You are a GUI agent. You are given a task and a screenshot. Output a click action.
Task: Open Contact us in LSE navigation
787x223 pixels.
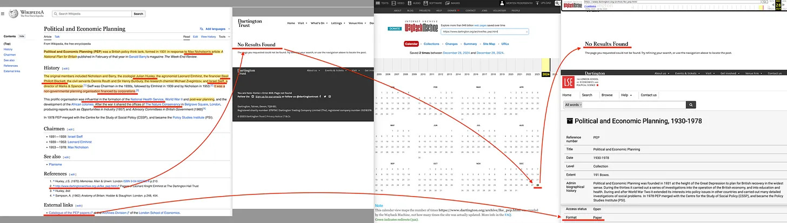pos(649,95)
